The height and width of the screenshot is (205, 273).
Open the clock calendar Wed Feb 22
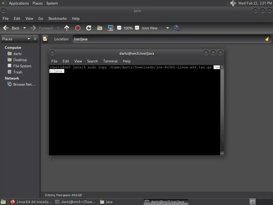(255, 3)
